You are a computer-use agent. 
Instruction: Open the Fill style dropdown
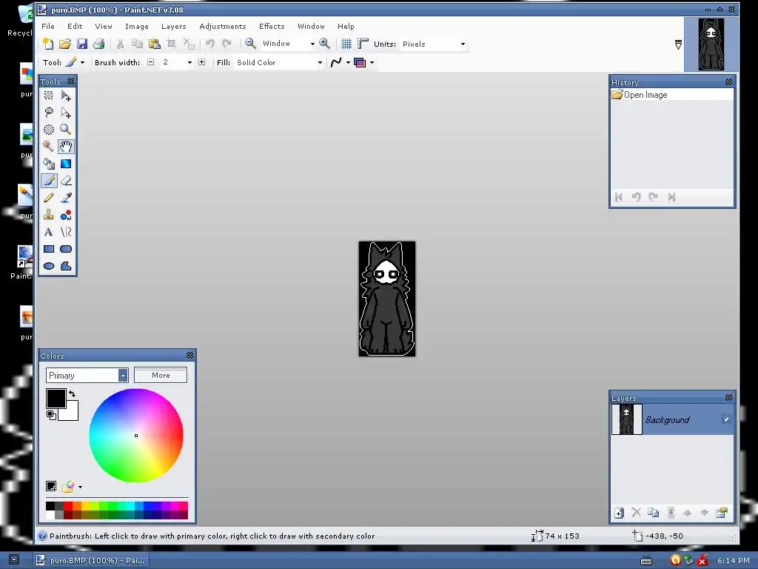[320, 62]
